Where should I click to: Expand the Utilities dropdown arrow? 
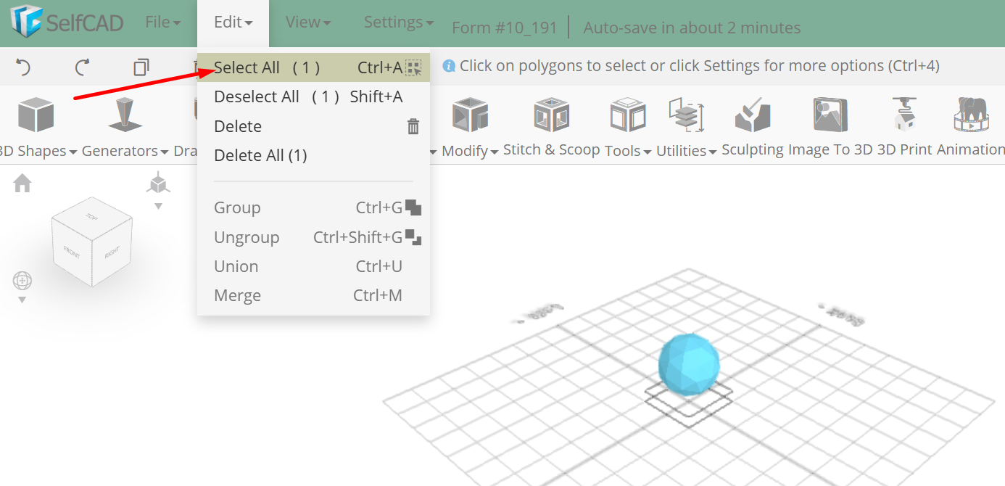tap(713, 152)
